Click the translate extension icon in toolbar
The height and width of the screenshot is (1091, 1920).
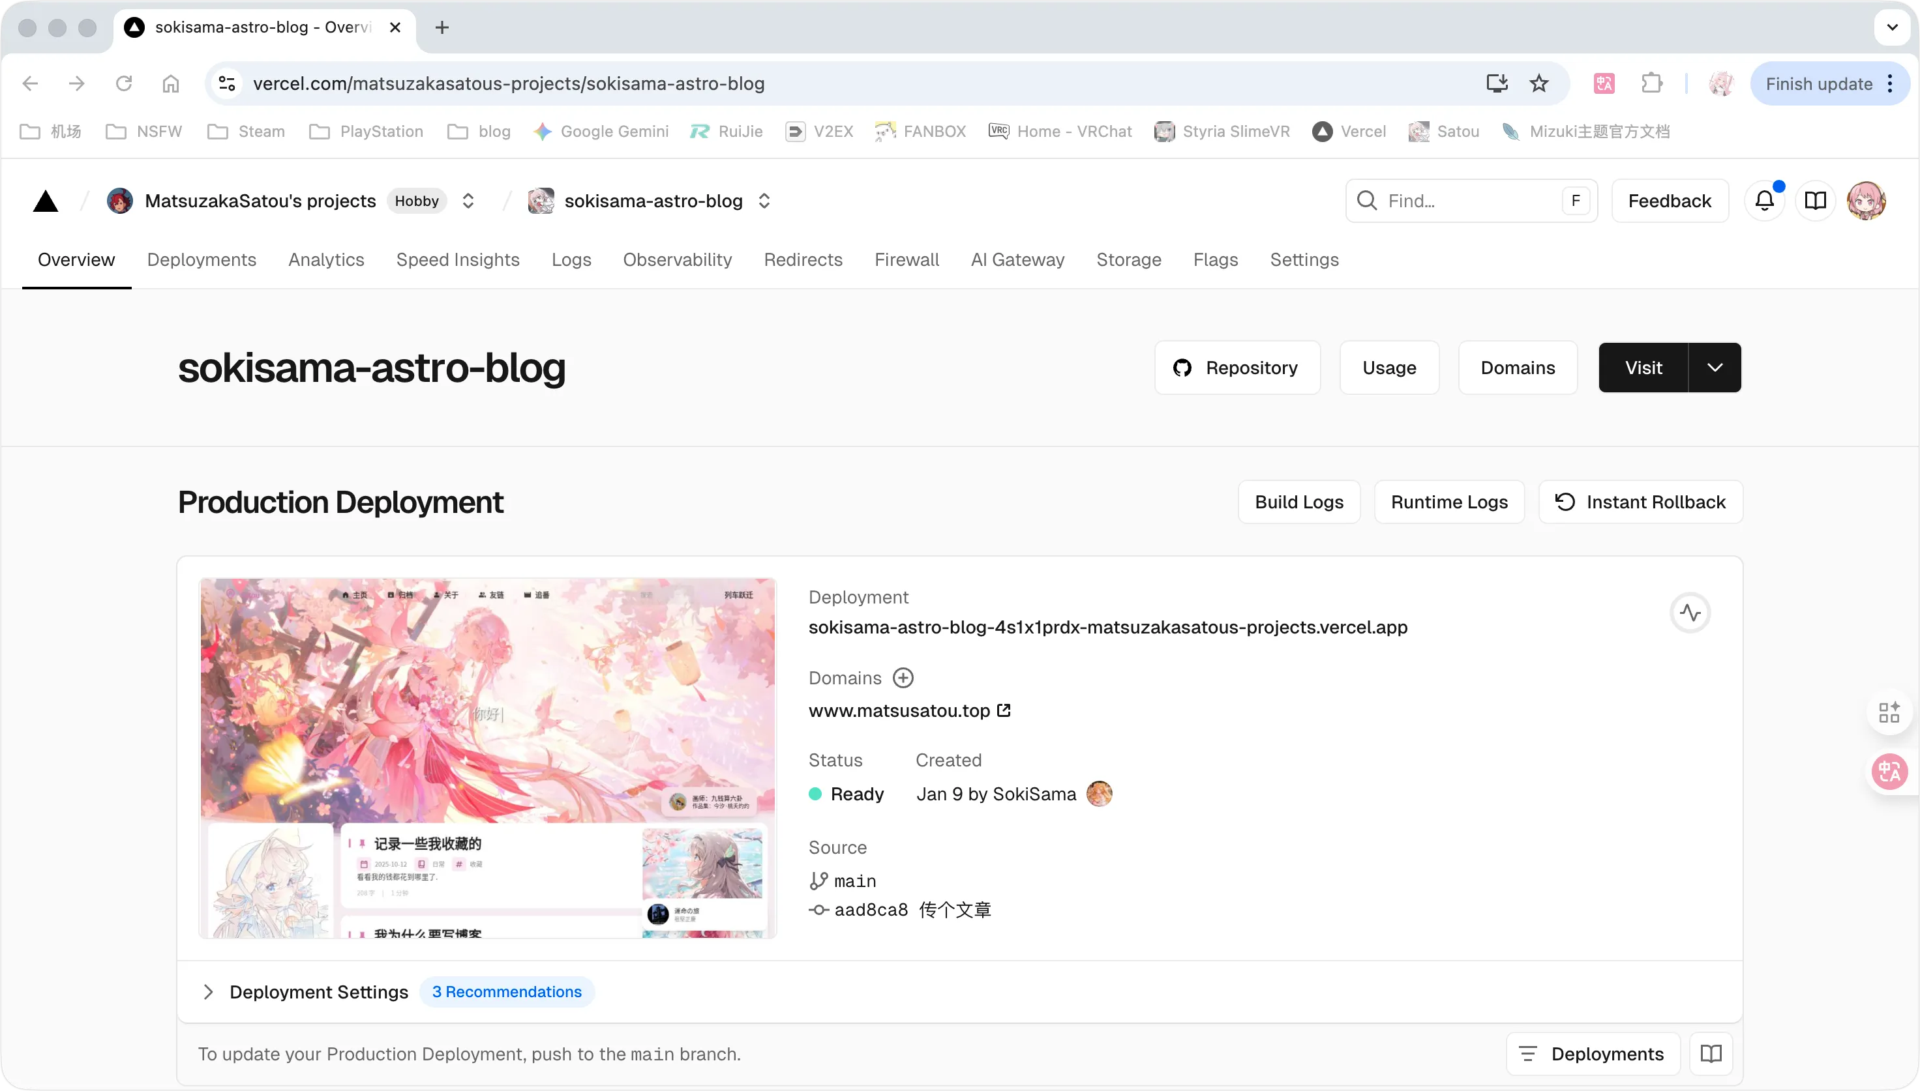1604,84
